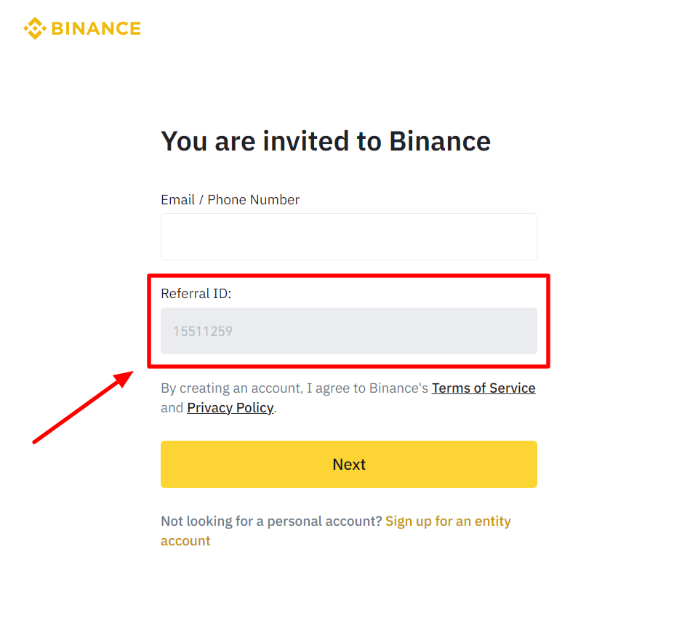Click the BINANCE wordmark text
Screen dimensions: 698x624
96,28
